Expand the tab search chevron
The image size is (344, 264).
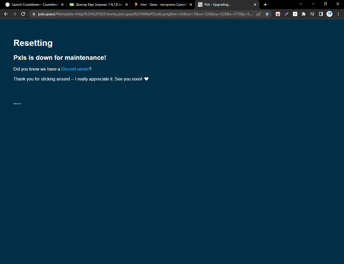tap(301, 4)
